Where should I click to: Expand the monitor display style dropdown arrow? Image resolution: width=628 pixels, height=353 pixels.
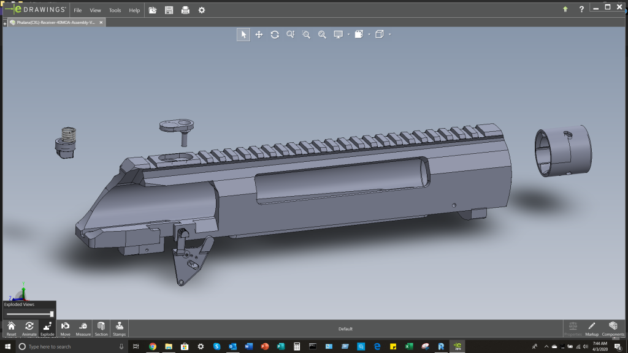point(348,34)
